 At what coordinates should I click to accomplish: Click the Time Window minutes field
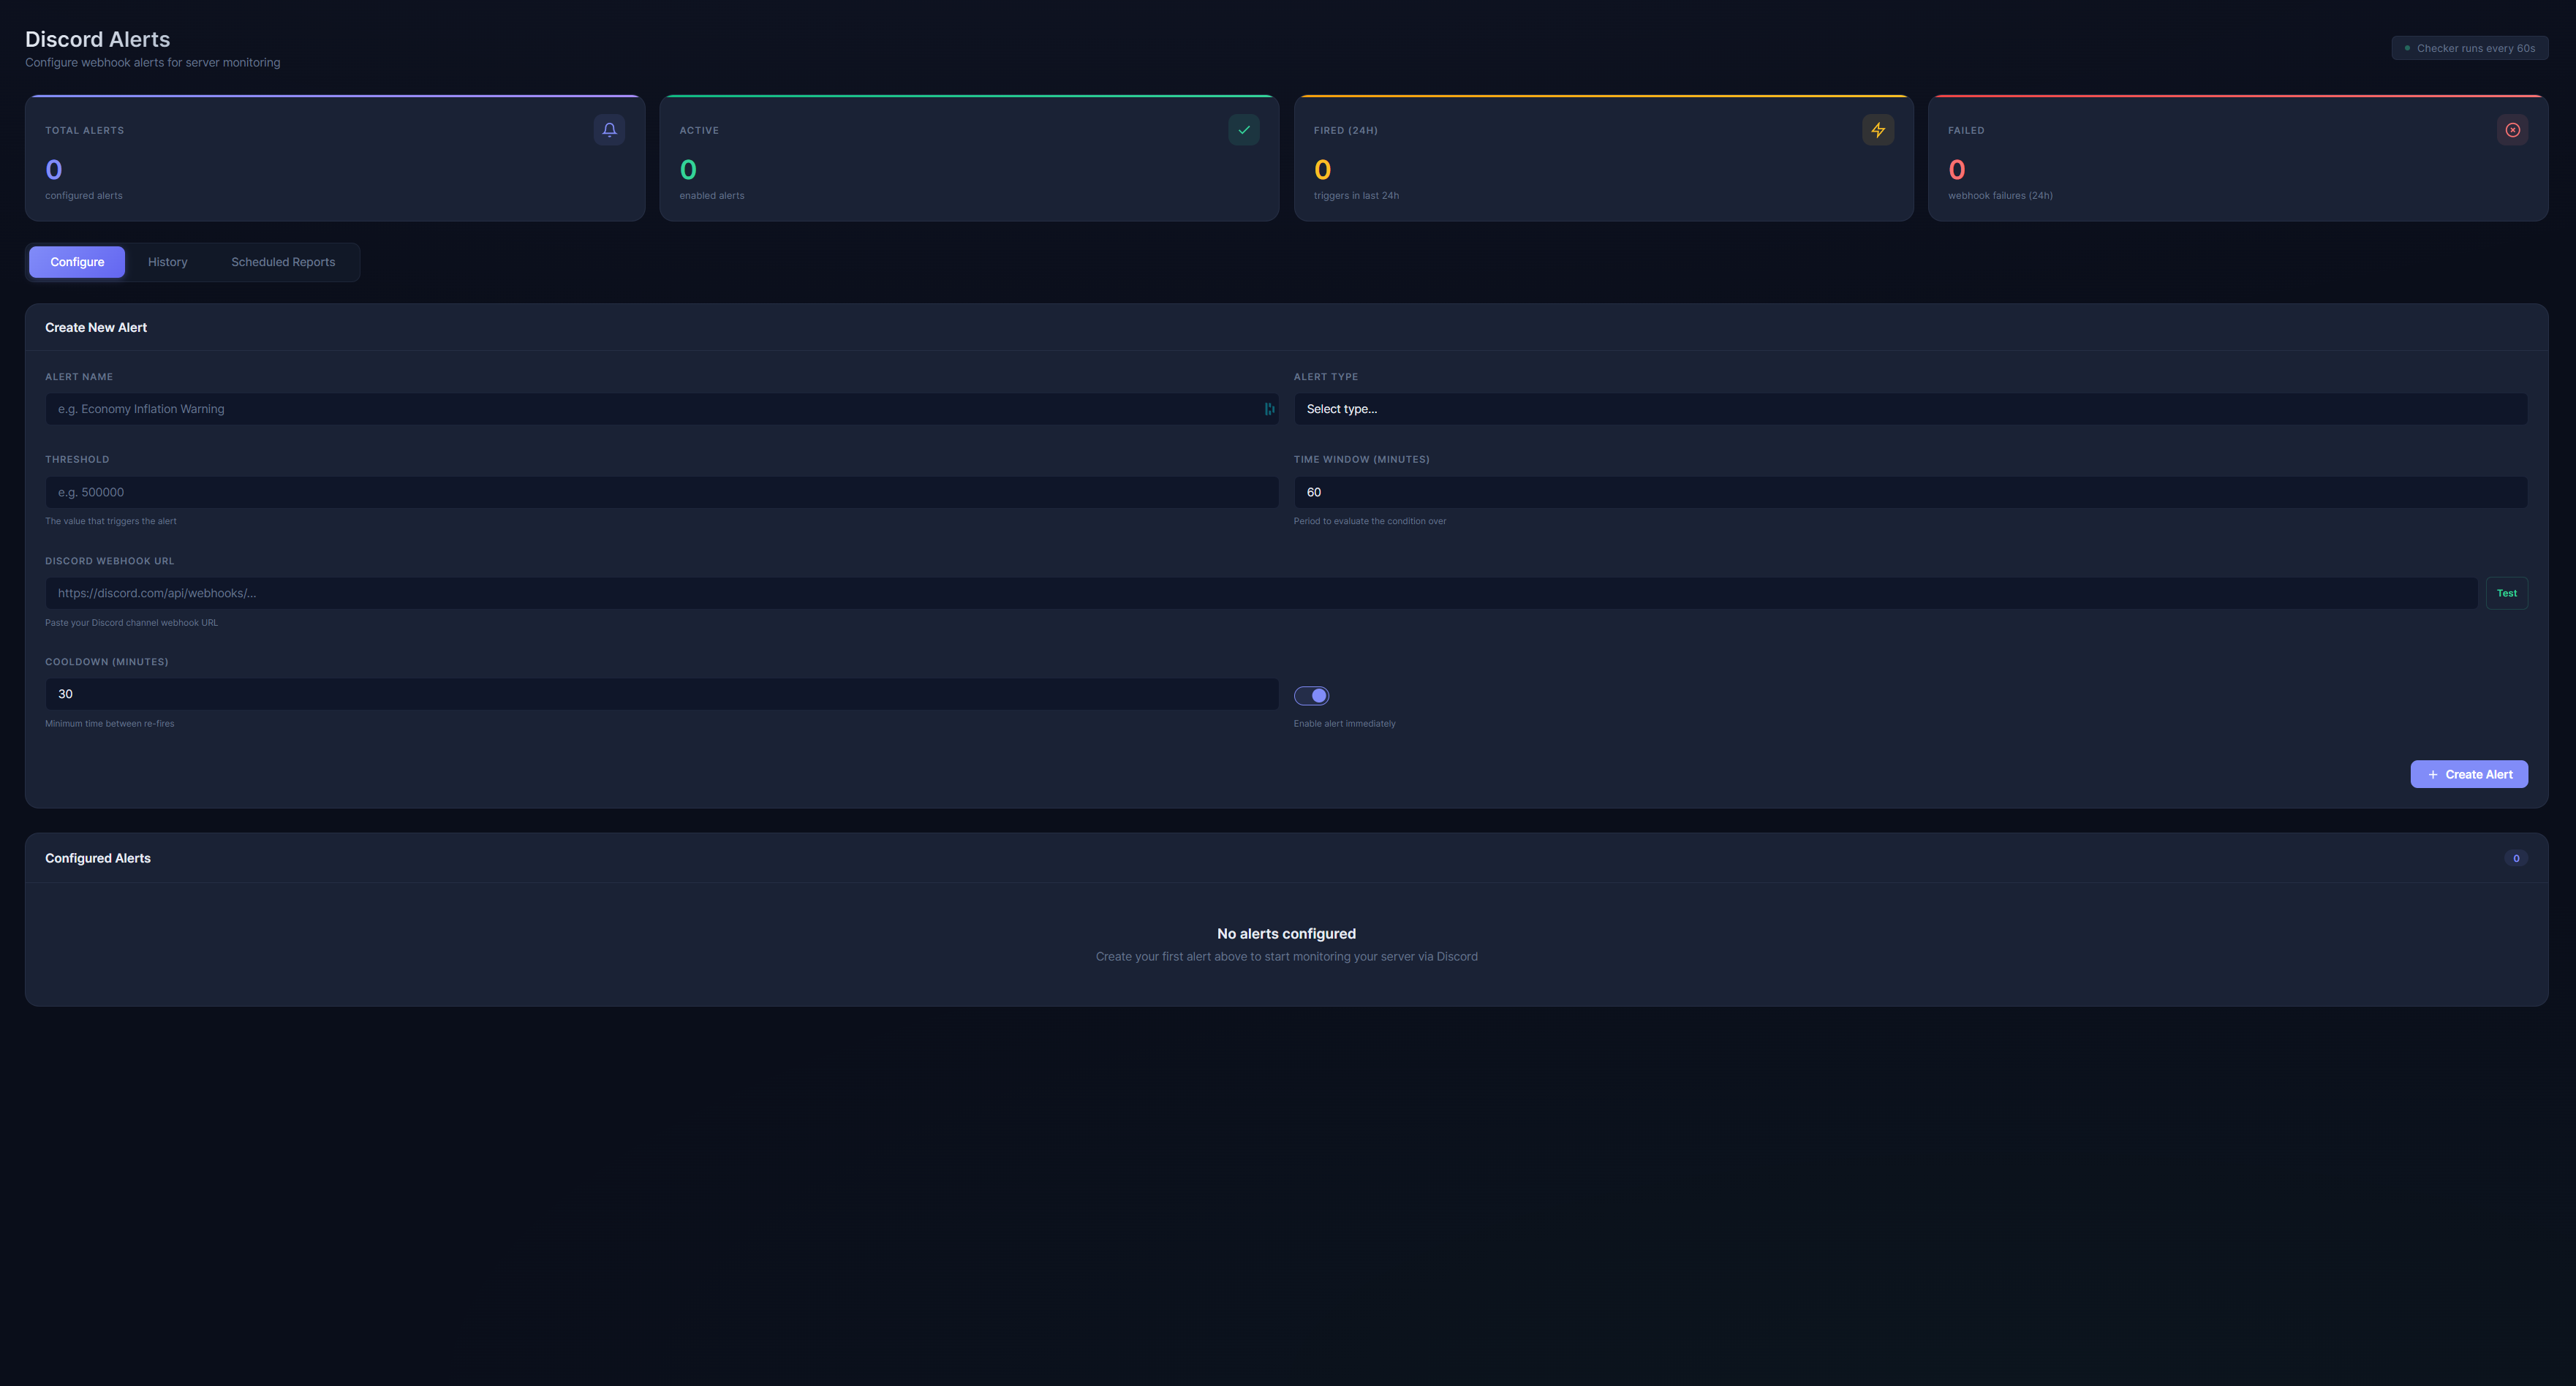click(x=1910, y=492)
